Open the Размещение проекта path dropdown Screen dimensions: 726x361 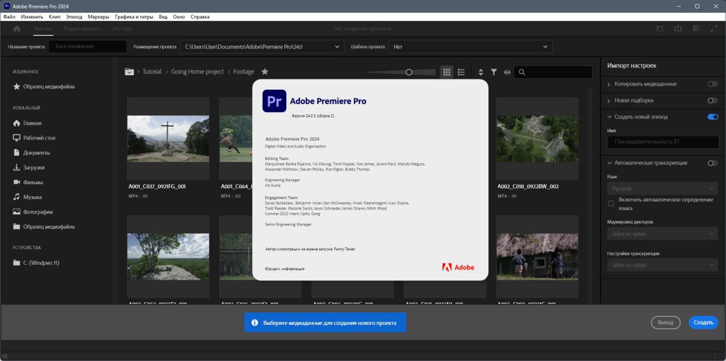pyautogui.click(x=262, y=46)
